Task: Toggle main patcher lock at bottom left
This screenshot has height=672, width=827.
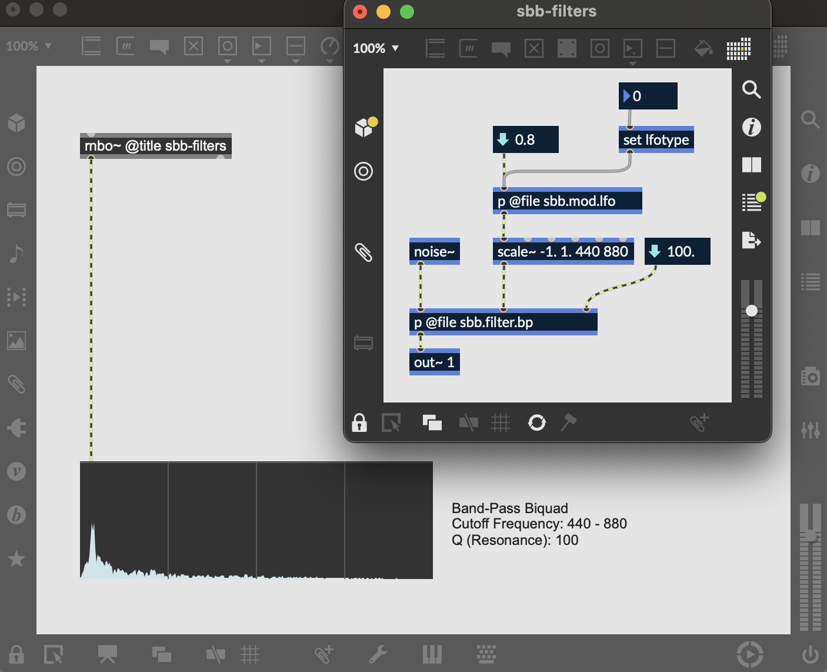Action: click(16, 654)
